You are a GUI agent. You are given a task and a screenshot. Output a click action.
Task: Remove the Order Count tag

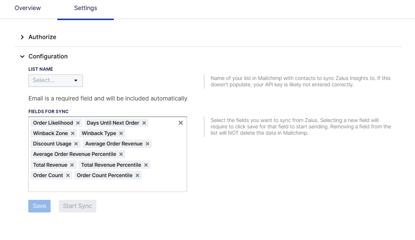point(68,175)
